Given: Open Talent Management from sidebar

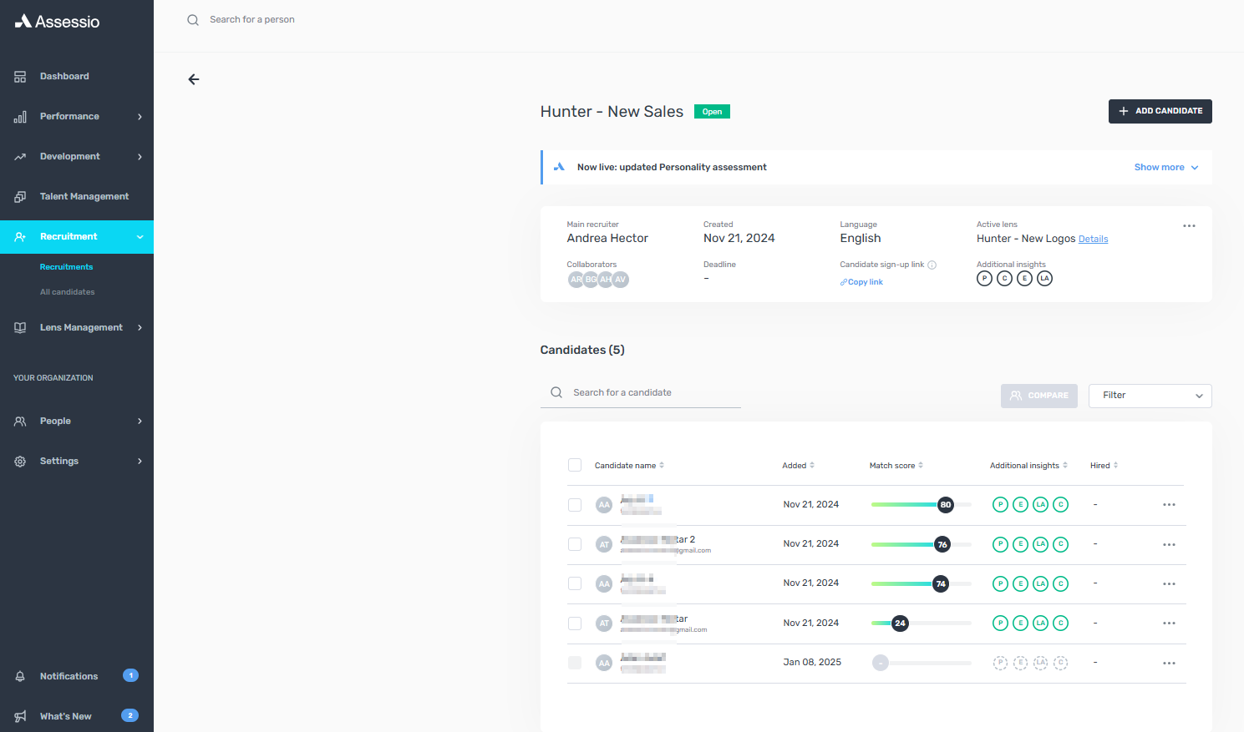Looking at the screenshot, I should click(x=84, y=197).
